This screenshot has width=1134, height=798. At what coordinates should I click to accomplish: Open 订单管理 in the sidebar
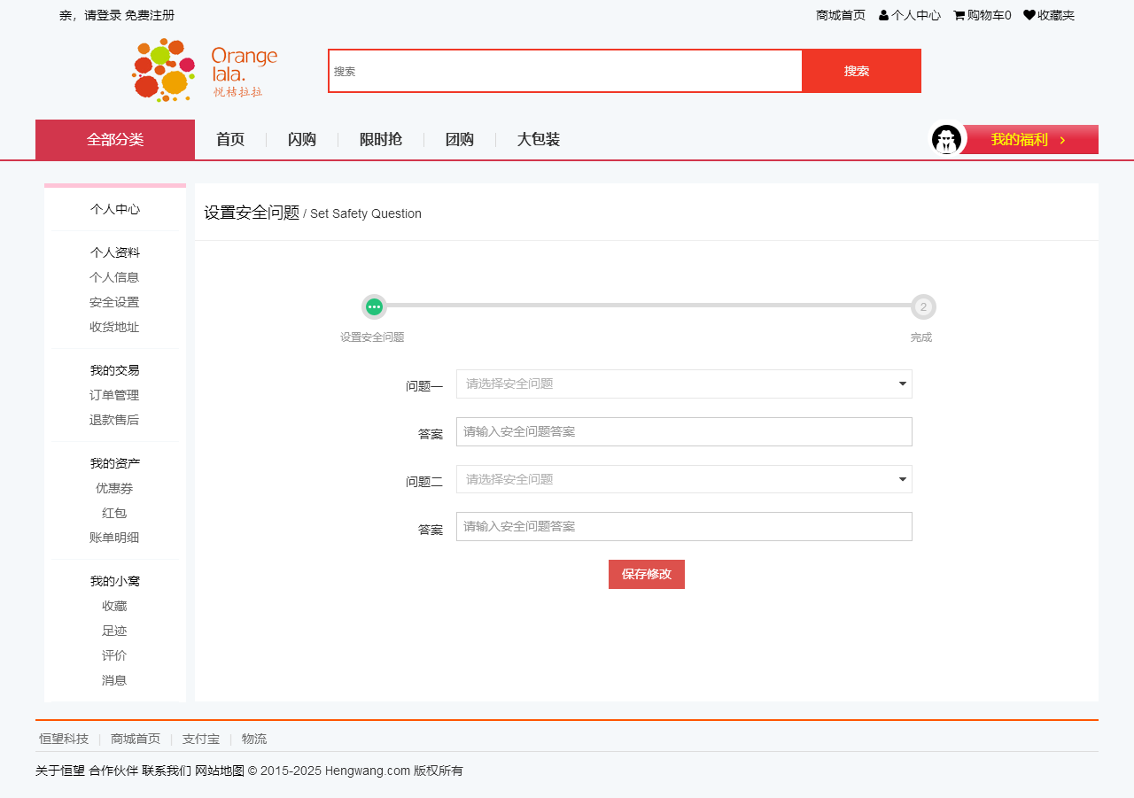click(114, 395)
